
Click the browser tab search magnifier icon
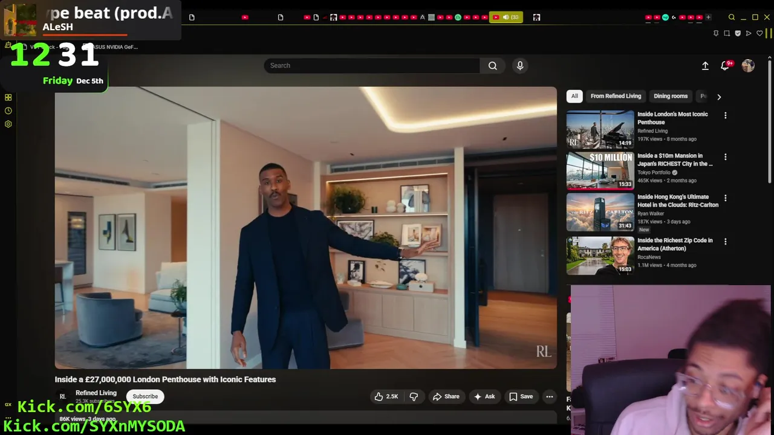click(732, 17)
